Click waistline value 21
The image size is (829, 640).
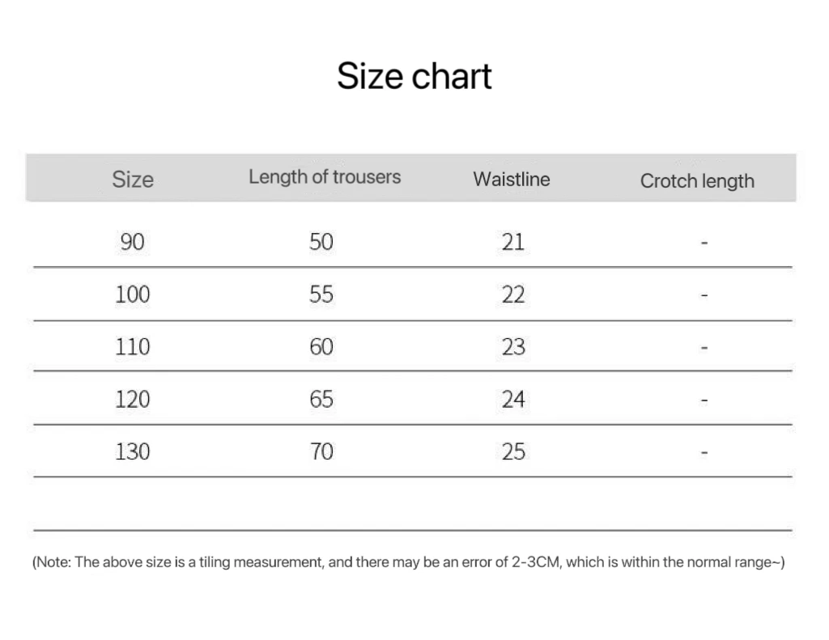point(513,241)
